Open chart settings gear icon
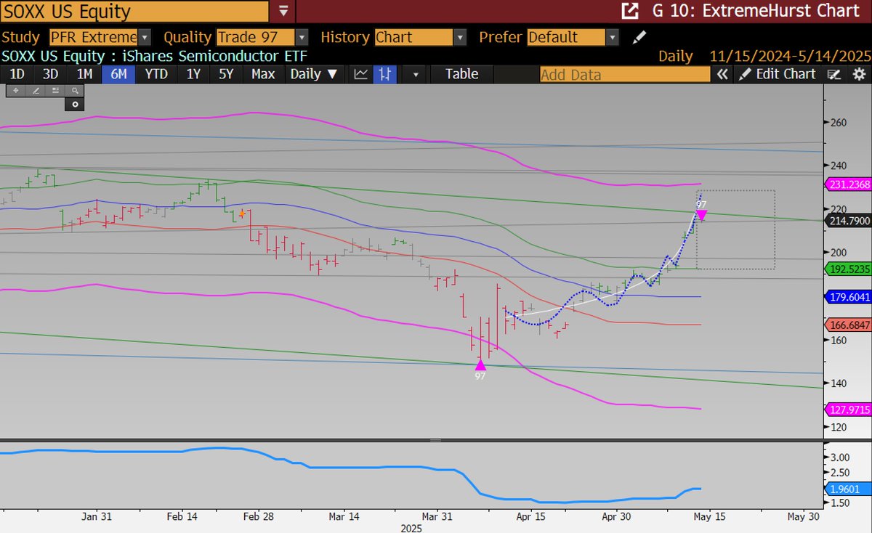872x533 pixels. click(x=859, y=74)
